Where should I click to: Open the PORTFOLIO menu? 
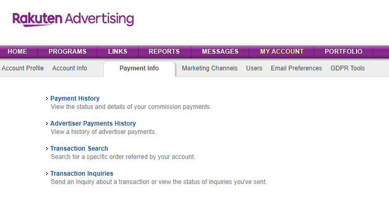coord(343,52)
